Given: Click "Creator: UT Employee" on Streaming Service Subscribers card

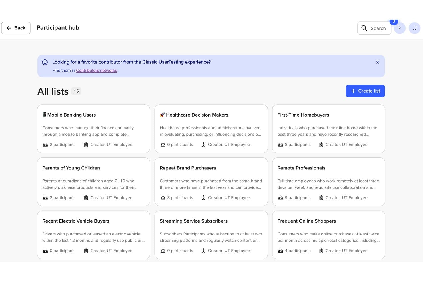Looking at the screenshot, I should point(229,251).
